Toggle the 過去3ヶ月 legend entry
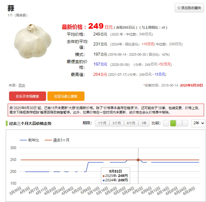Viewport: 206px width, 202px height. tap(57, 140)
